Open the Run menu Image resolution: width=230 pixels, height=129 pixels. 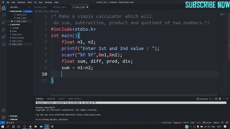[41, 3]
